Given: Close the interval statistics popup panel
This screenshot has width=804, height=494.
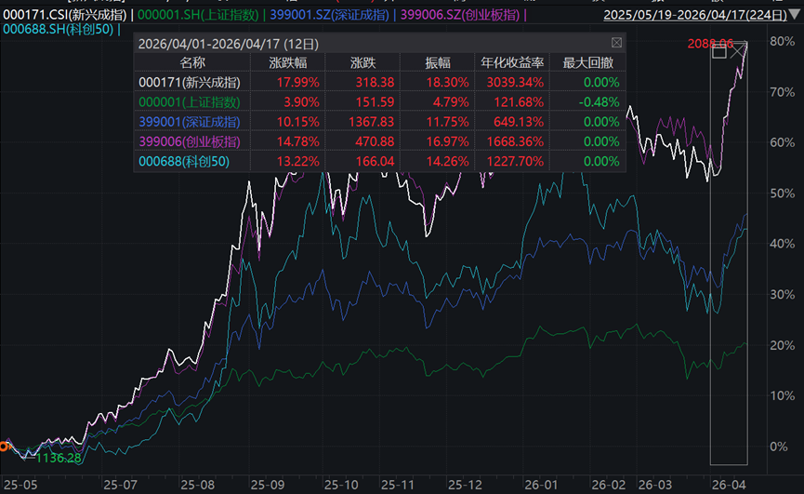Looking at the screenshot, I should (x=617, y=43).
